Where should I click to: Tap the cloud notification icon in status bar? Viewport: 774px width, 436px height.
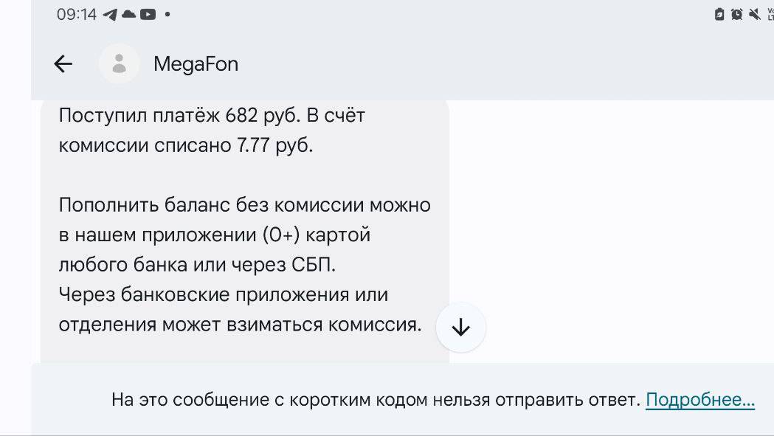[128, 14]
